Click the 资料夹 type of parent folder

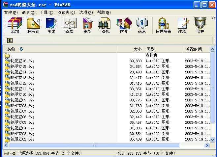[x=151, y=55]
